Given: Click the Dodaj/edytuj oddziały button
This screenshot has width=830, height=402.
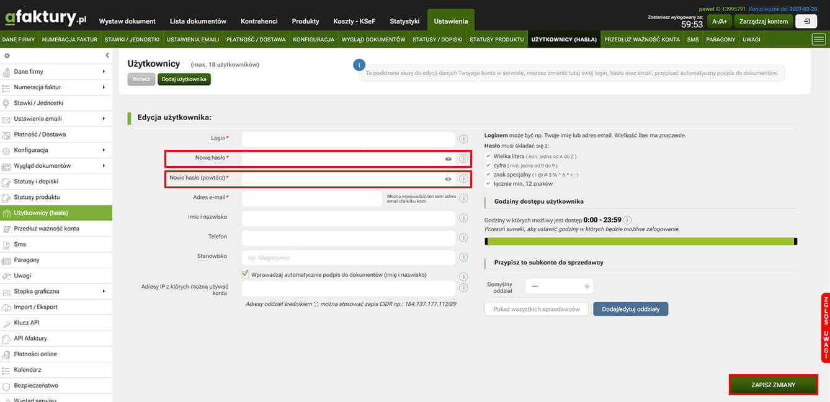Looking at the screenshot, I should click(x=630, y=309).
